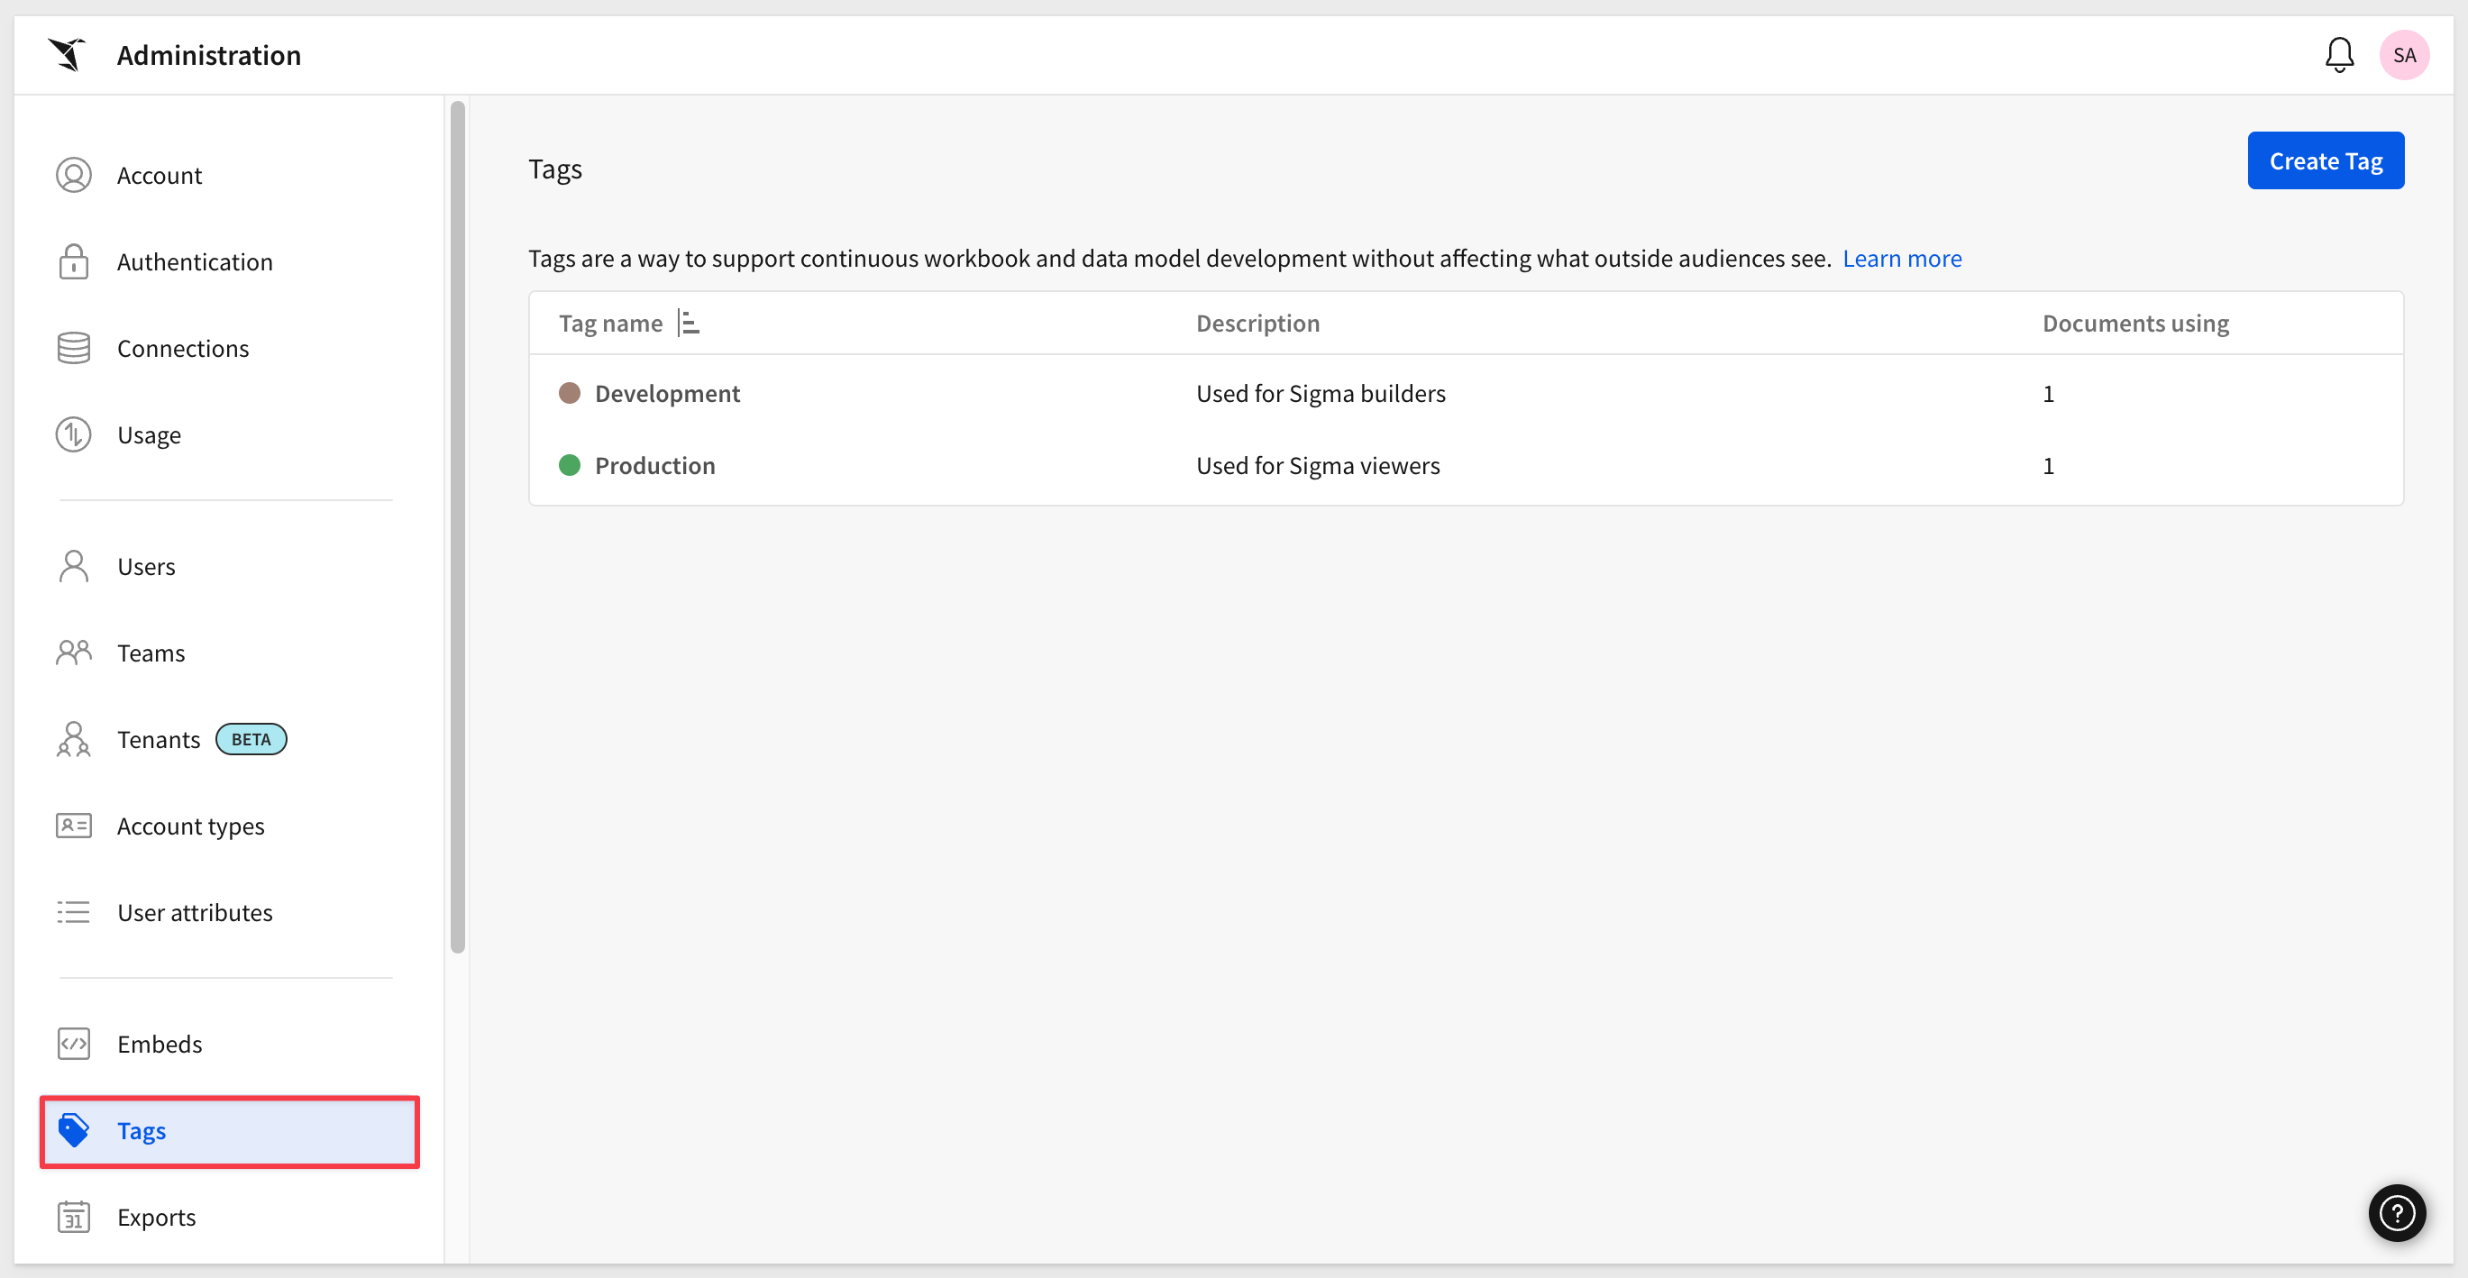Viewport: 2468px width, 1278px height.
Task: Click the sidebar vertical scrollbar
Action: coord(458,527)
